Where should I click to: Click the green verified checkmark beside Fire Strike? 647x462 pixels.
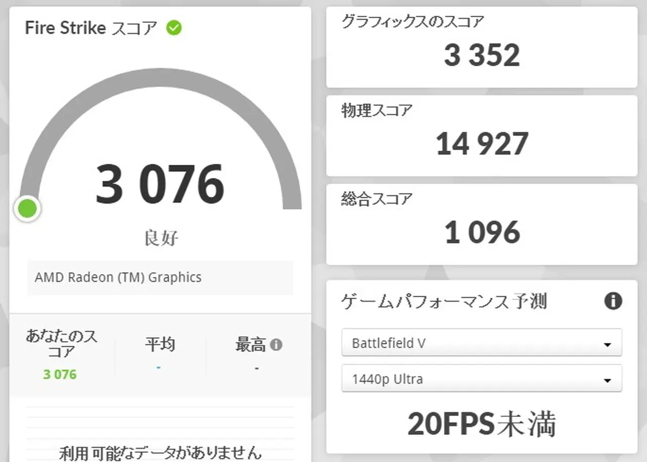[x=174, y=28]
